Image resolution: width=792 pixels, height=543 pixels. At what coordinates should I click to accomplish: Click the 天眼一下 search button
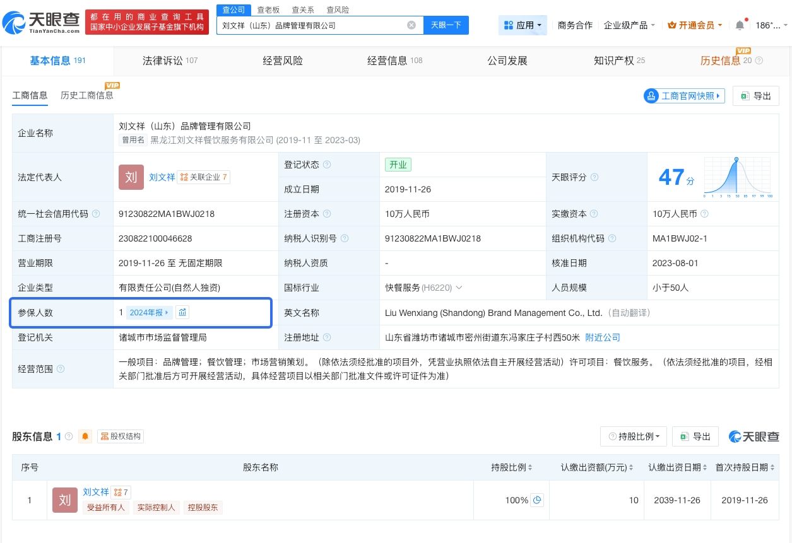click(445, 25)
